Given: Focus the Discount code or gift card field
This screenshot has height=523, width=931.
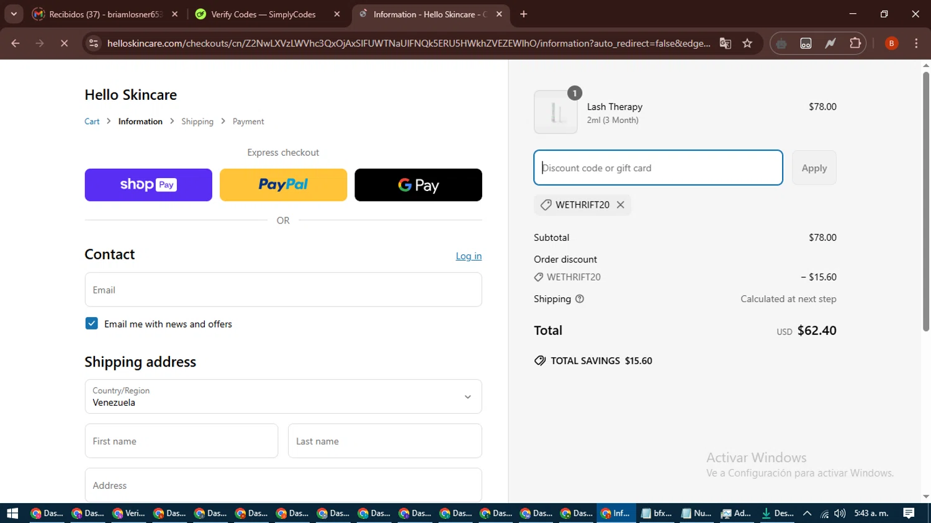Looking at the screenshot, I should (658, 168).
